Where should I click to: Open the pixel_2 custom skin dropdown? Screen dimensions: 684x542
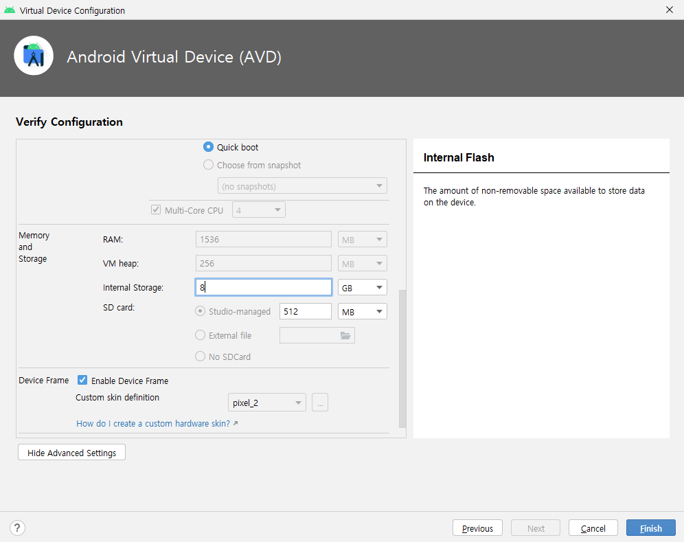(x=267, y=403)
